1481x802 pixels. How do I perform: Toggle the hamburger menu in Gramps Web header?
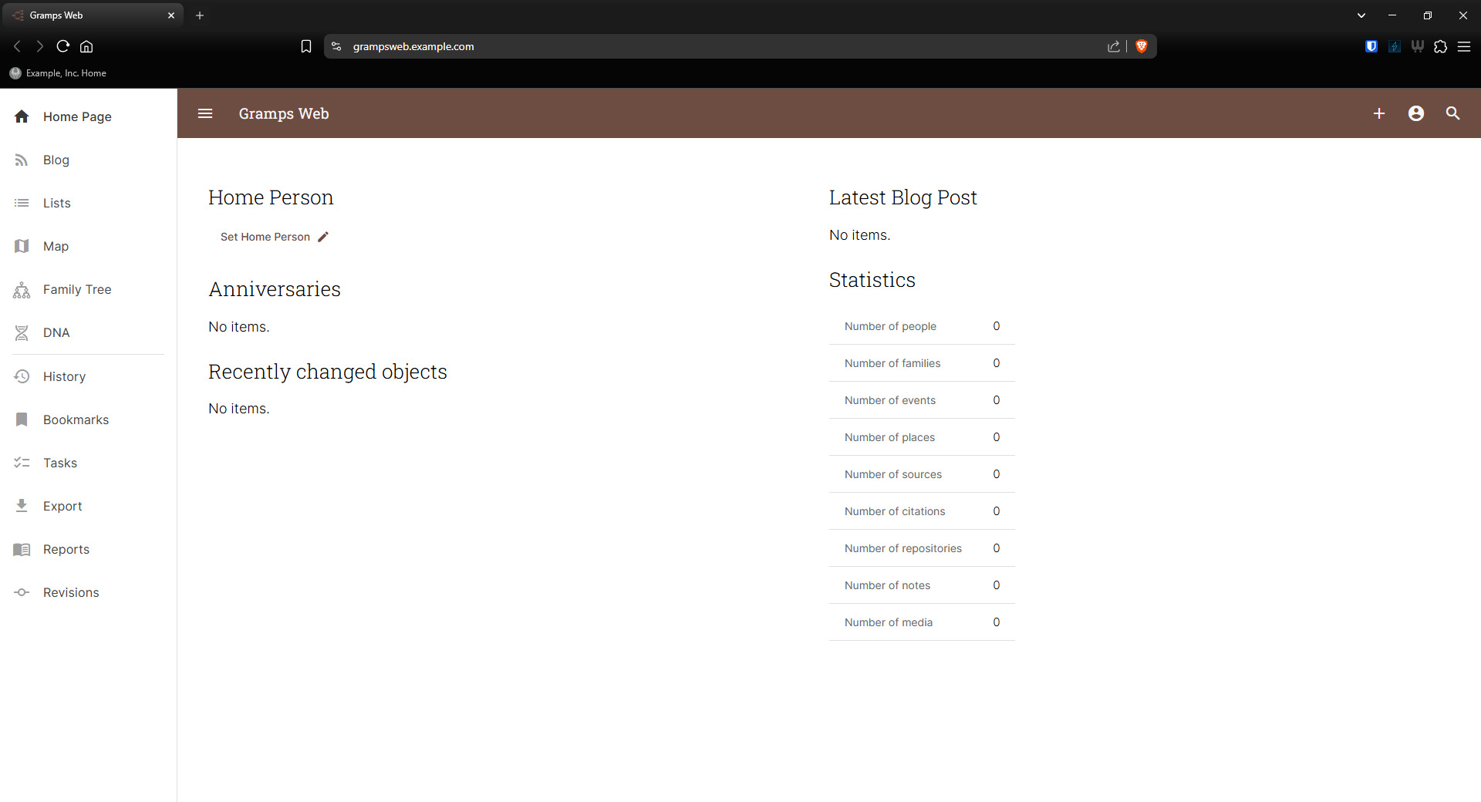205,113
